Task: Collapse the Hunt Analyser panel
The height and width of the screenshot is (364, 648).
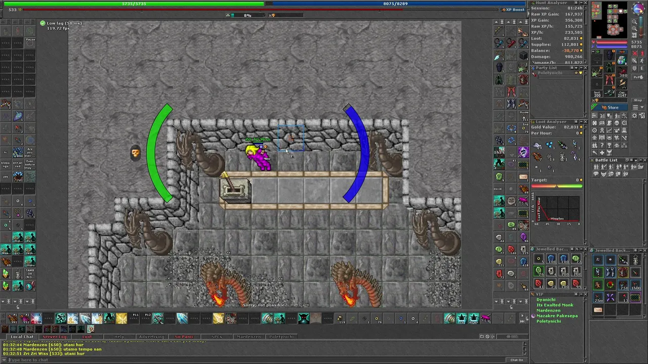Action: (581, 3)
